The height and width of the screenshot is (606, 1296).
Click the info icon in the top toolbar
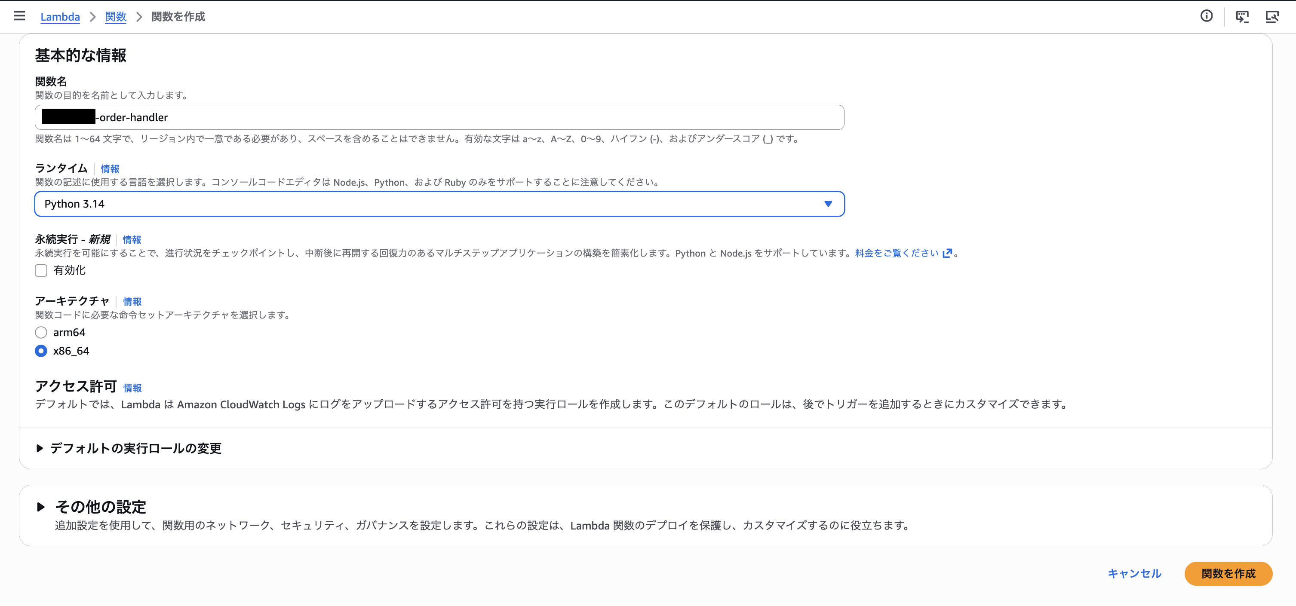[1206, 16]
